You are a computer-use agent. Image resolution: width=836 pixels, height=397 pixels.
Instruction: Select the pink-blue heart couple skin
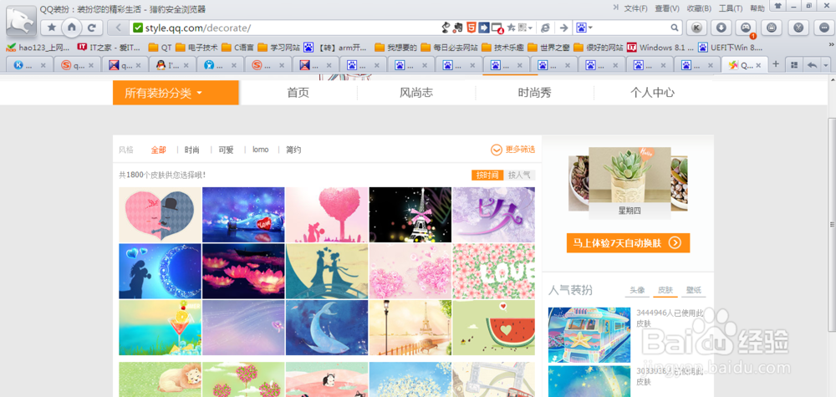click(x=160, y=215)
